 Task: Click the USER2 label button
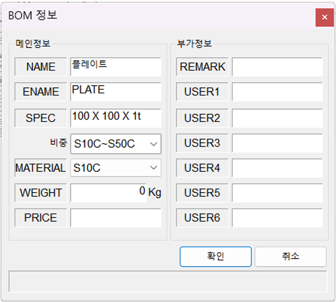[x=202, y=118]
